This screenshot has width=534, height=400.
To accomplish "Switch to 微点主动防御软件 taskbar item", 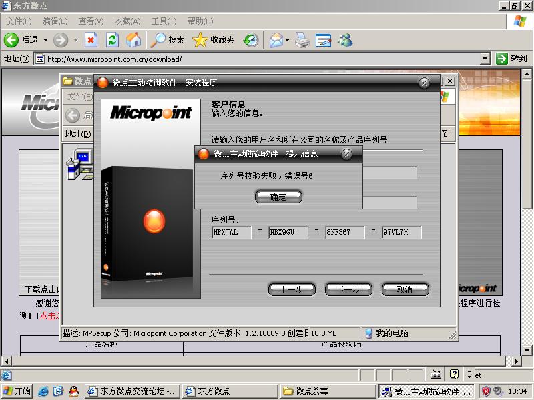I will 427,391.
